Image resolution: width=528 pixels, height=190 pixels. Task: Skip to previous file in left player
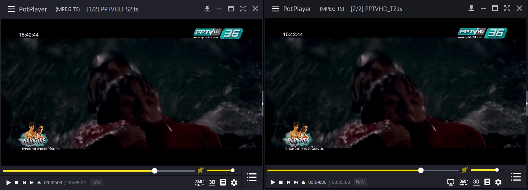click(x=24, y=183)
